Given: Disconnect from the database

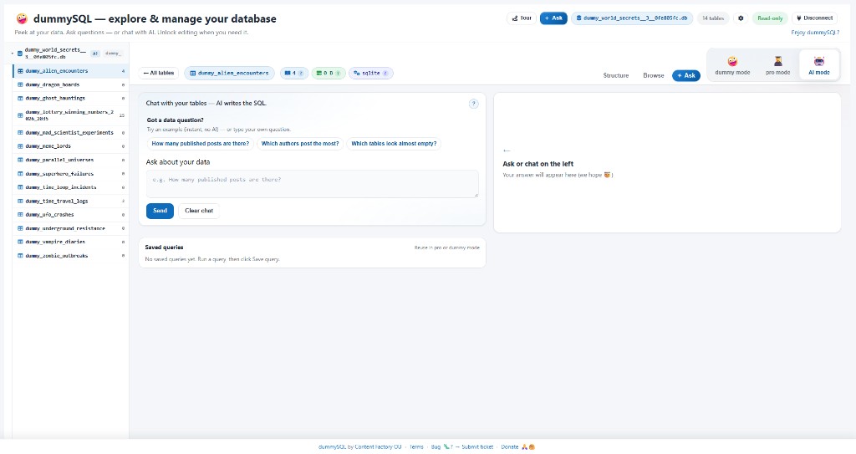Looking at the screenshot, I should (x=814, y=18).
